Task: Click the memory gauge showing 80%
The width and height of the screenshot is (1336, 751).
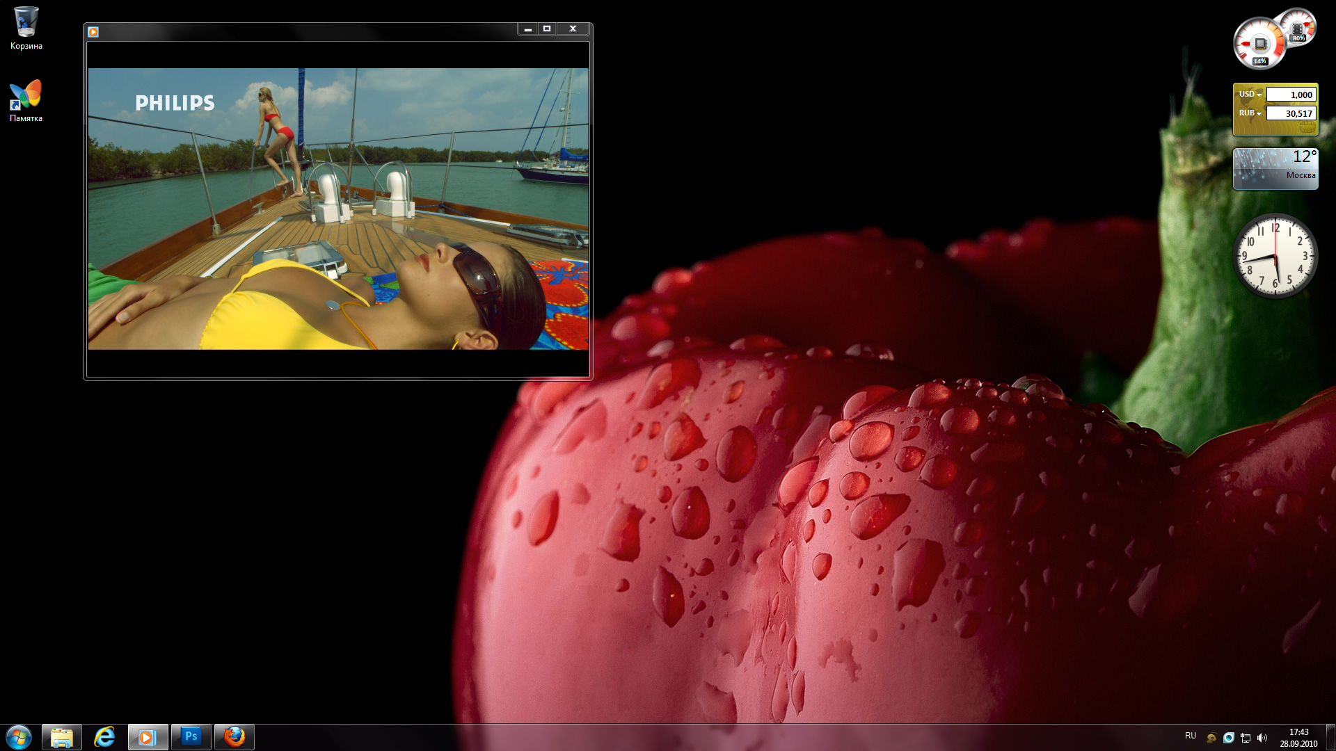Action: tap(1298, 27)
